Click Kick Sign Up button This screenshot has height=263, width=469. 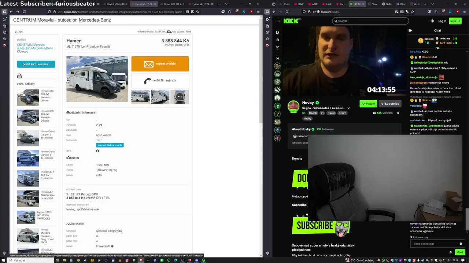tap(455, 21)
